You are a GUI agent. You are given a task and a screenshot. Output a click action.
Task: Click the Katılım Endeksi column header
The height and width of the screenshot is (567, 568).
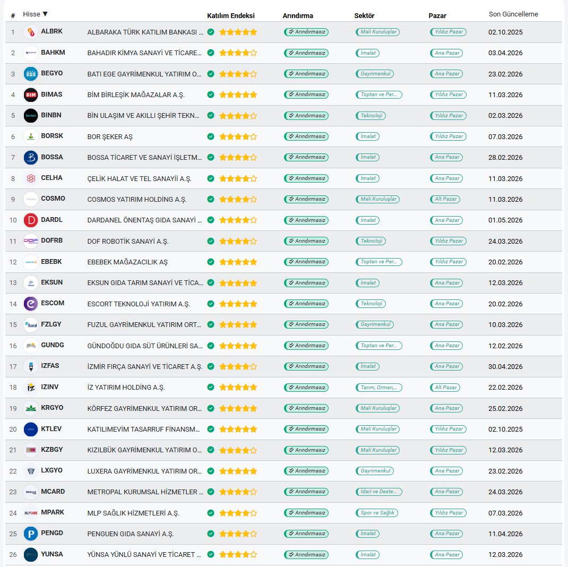pos(231,15)
